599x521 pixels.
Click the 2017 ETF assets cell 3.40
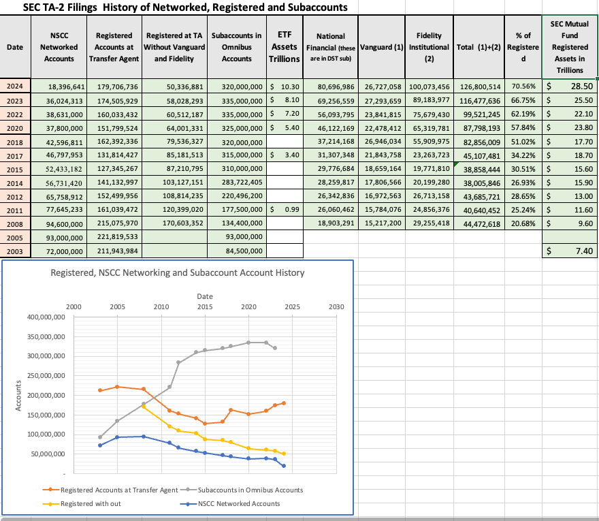click(285, 155)
